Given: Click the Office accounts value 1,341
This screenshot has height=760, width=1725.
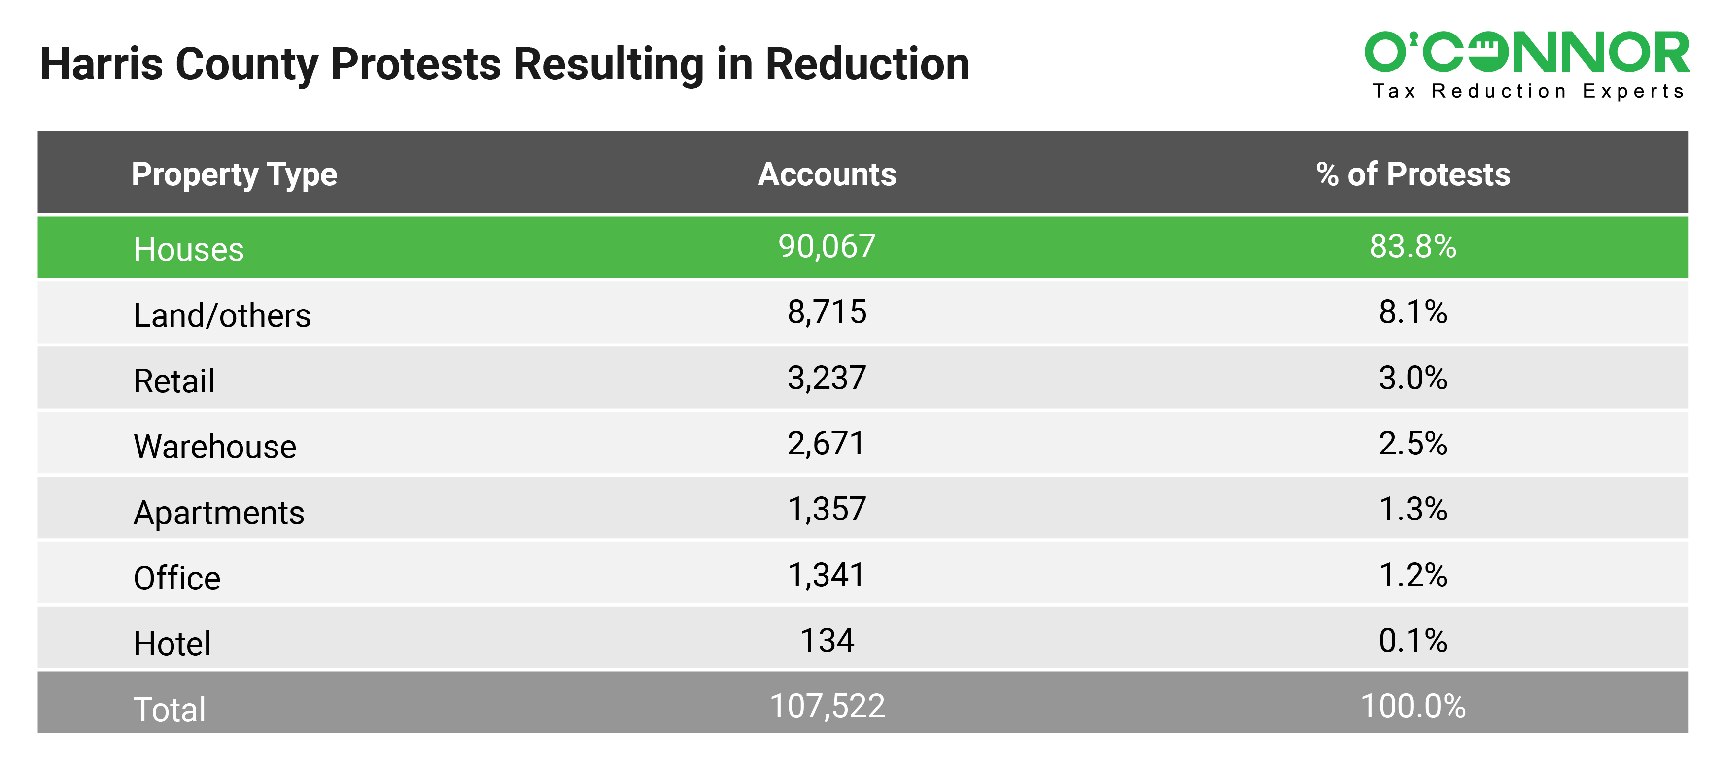Looking at the screenshot, I should pyautogui.click(x=827, y=575).
